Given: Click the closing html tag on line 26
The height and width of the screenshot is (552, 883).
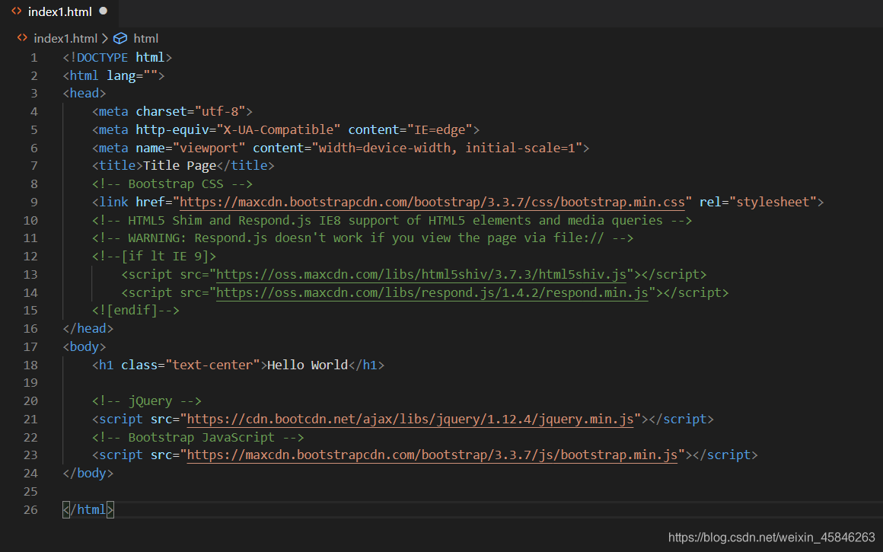Looking at the screenshot, I should (88, 510).
